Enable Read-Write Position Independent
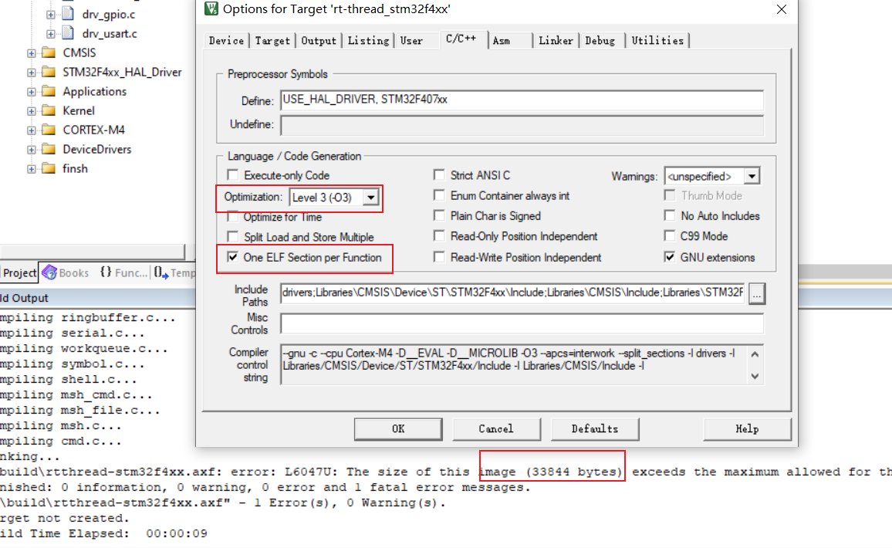This screenshot has width=892, height=548. point(438,257)
